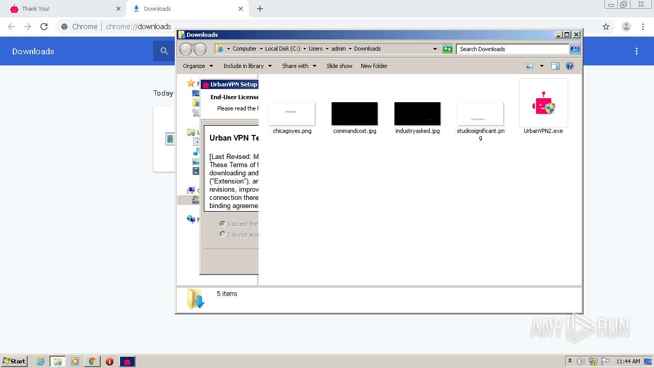Image resolution: width=654 pixels, height=368 pixels.
Task: Open Chrome profile avatar
Action: [x=626, y=27]
